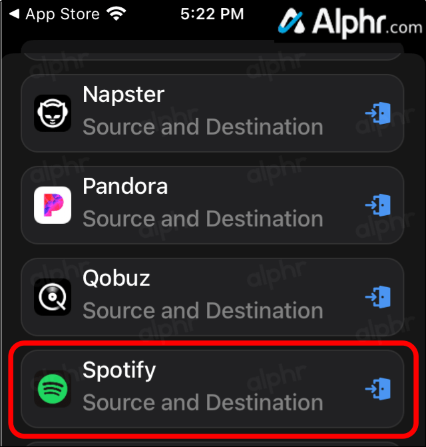This screenshot has width=426, height=447.
Task: Tap the blue sign-in icon for Qobuz
Action: [378, 296]
